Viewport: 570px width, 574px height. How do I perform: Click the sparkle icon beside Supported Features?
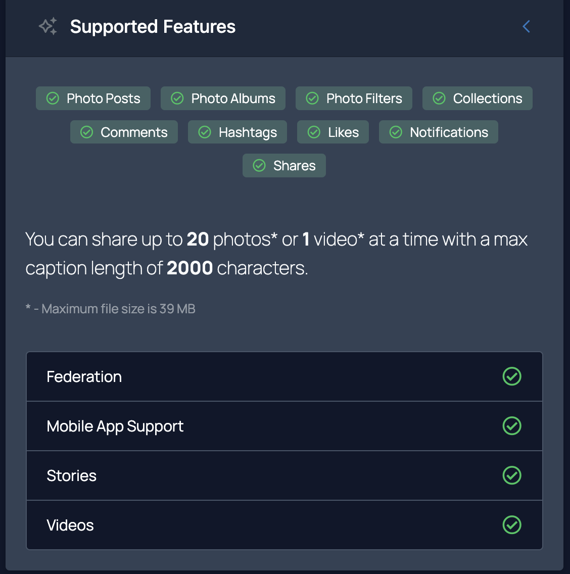tap(48, 26)
